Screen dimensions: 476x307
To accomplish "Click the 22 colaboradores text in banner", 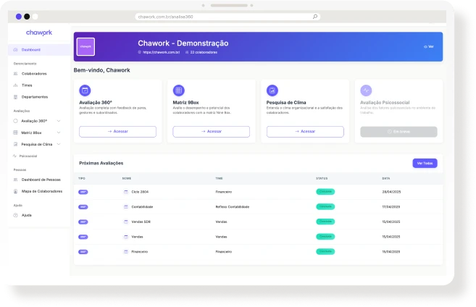I will [204, 52].
